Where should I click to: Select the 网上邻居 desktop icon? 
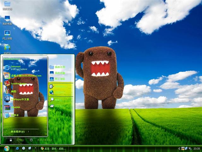coord(7,35)
